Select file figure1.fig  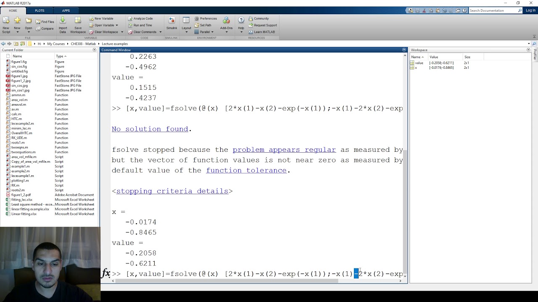tap(19, 62)
